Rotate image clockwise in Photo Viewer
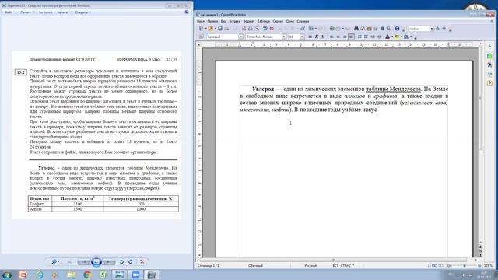The height and width of the screenshot is (280, 498). tap(130, 262)
